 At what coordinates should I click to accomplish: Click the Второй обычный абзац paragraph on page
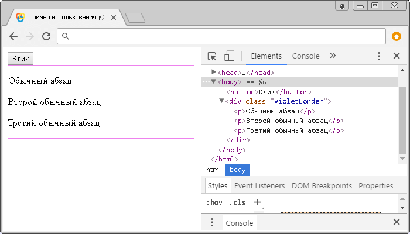pyautogui.click(x=54, y=102)
